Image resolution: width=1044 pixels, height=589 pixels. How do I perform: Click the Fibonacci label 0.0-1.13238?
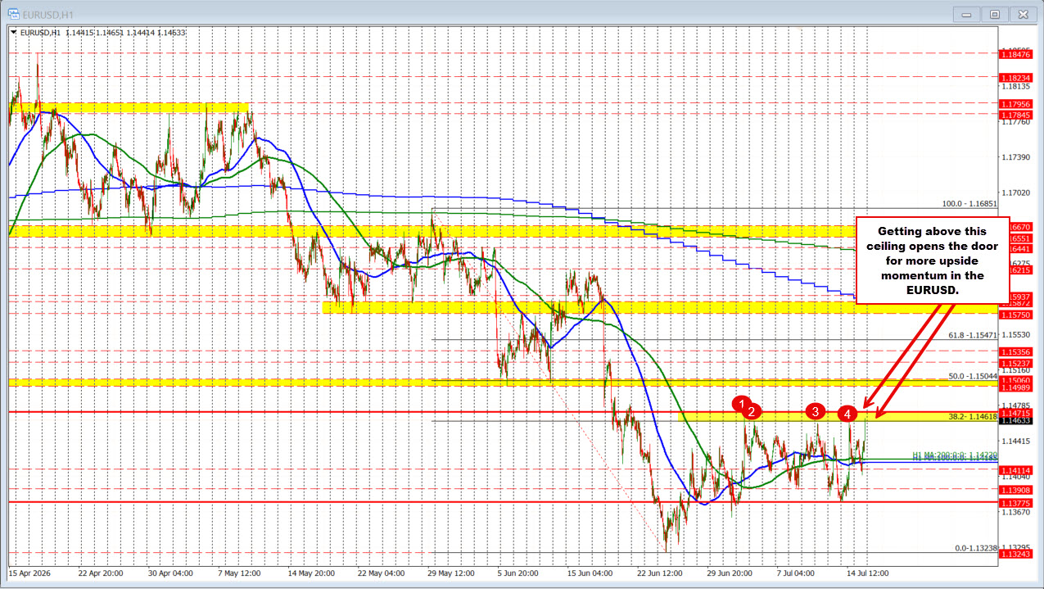(976, 548)
